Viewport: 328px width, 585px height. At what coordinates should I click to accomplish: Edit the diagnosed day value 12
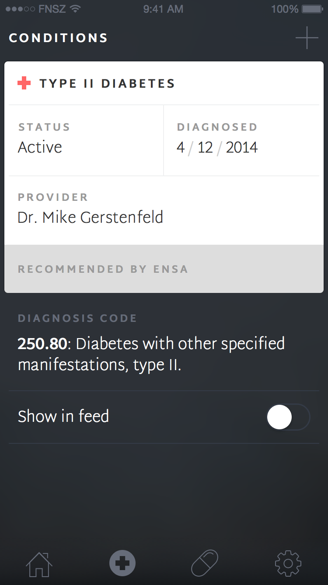click(205, 147)
